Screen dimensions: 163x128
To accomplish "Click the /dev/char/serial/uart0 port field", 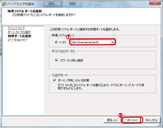I will [93, 42].
